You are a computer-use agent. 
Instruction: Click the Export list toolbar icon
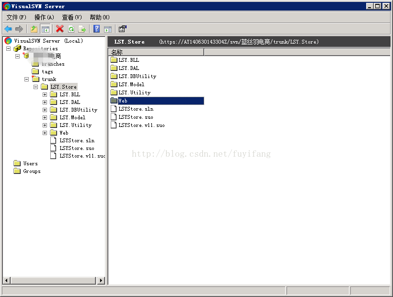82,29
